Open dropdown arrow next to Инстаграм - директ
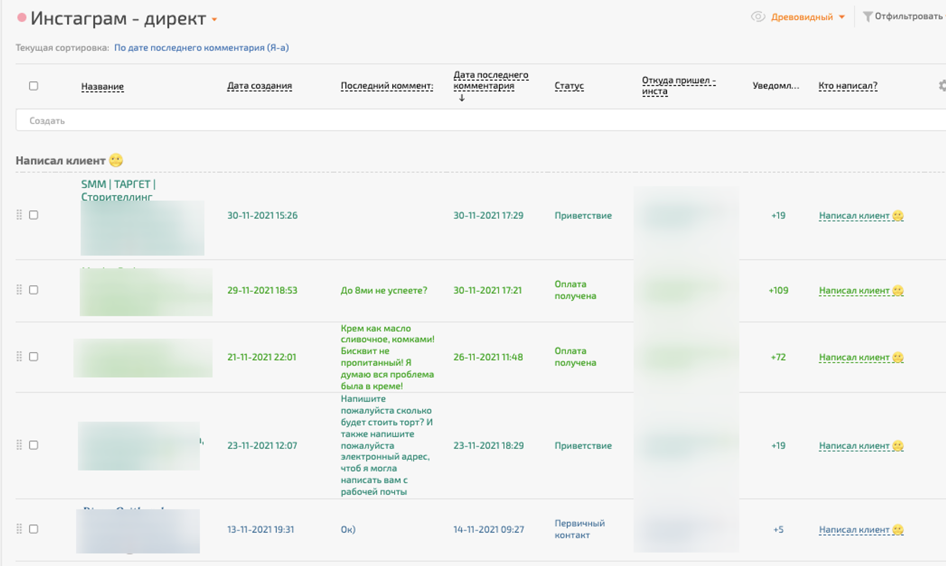The image size is (946, 566). (x=214, y=19)
